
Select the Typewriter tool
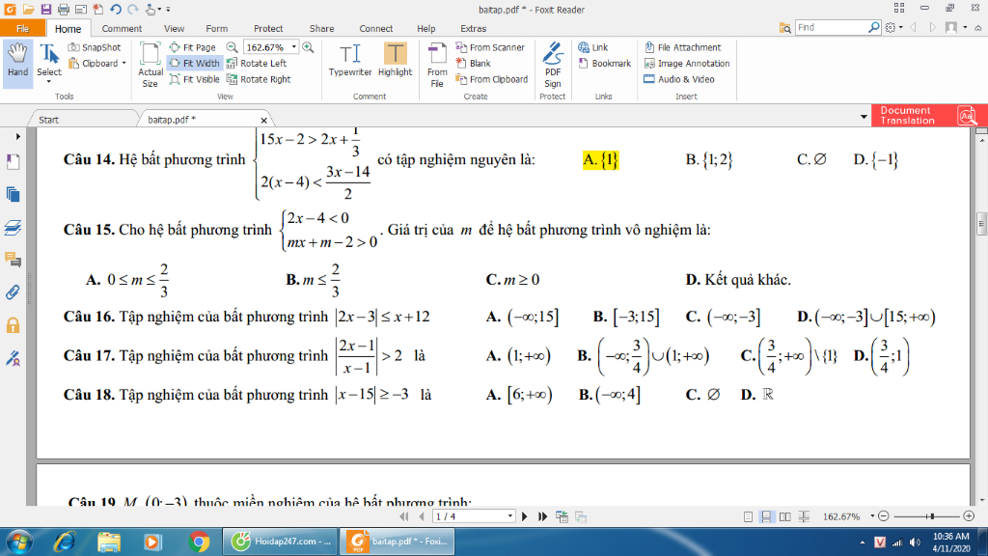(x=349, y=61)
